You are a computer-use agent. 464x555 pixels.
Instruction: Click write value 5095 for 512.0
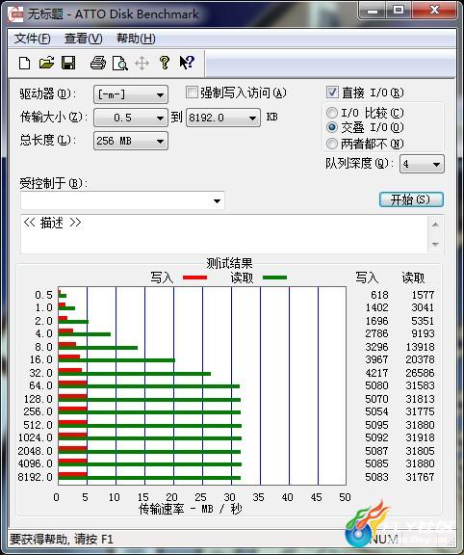[376, 425]
